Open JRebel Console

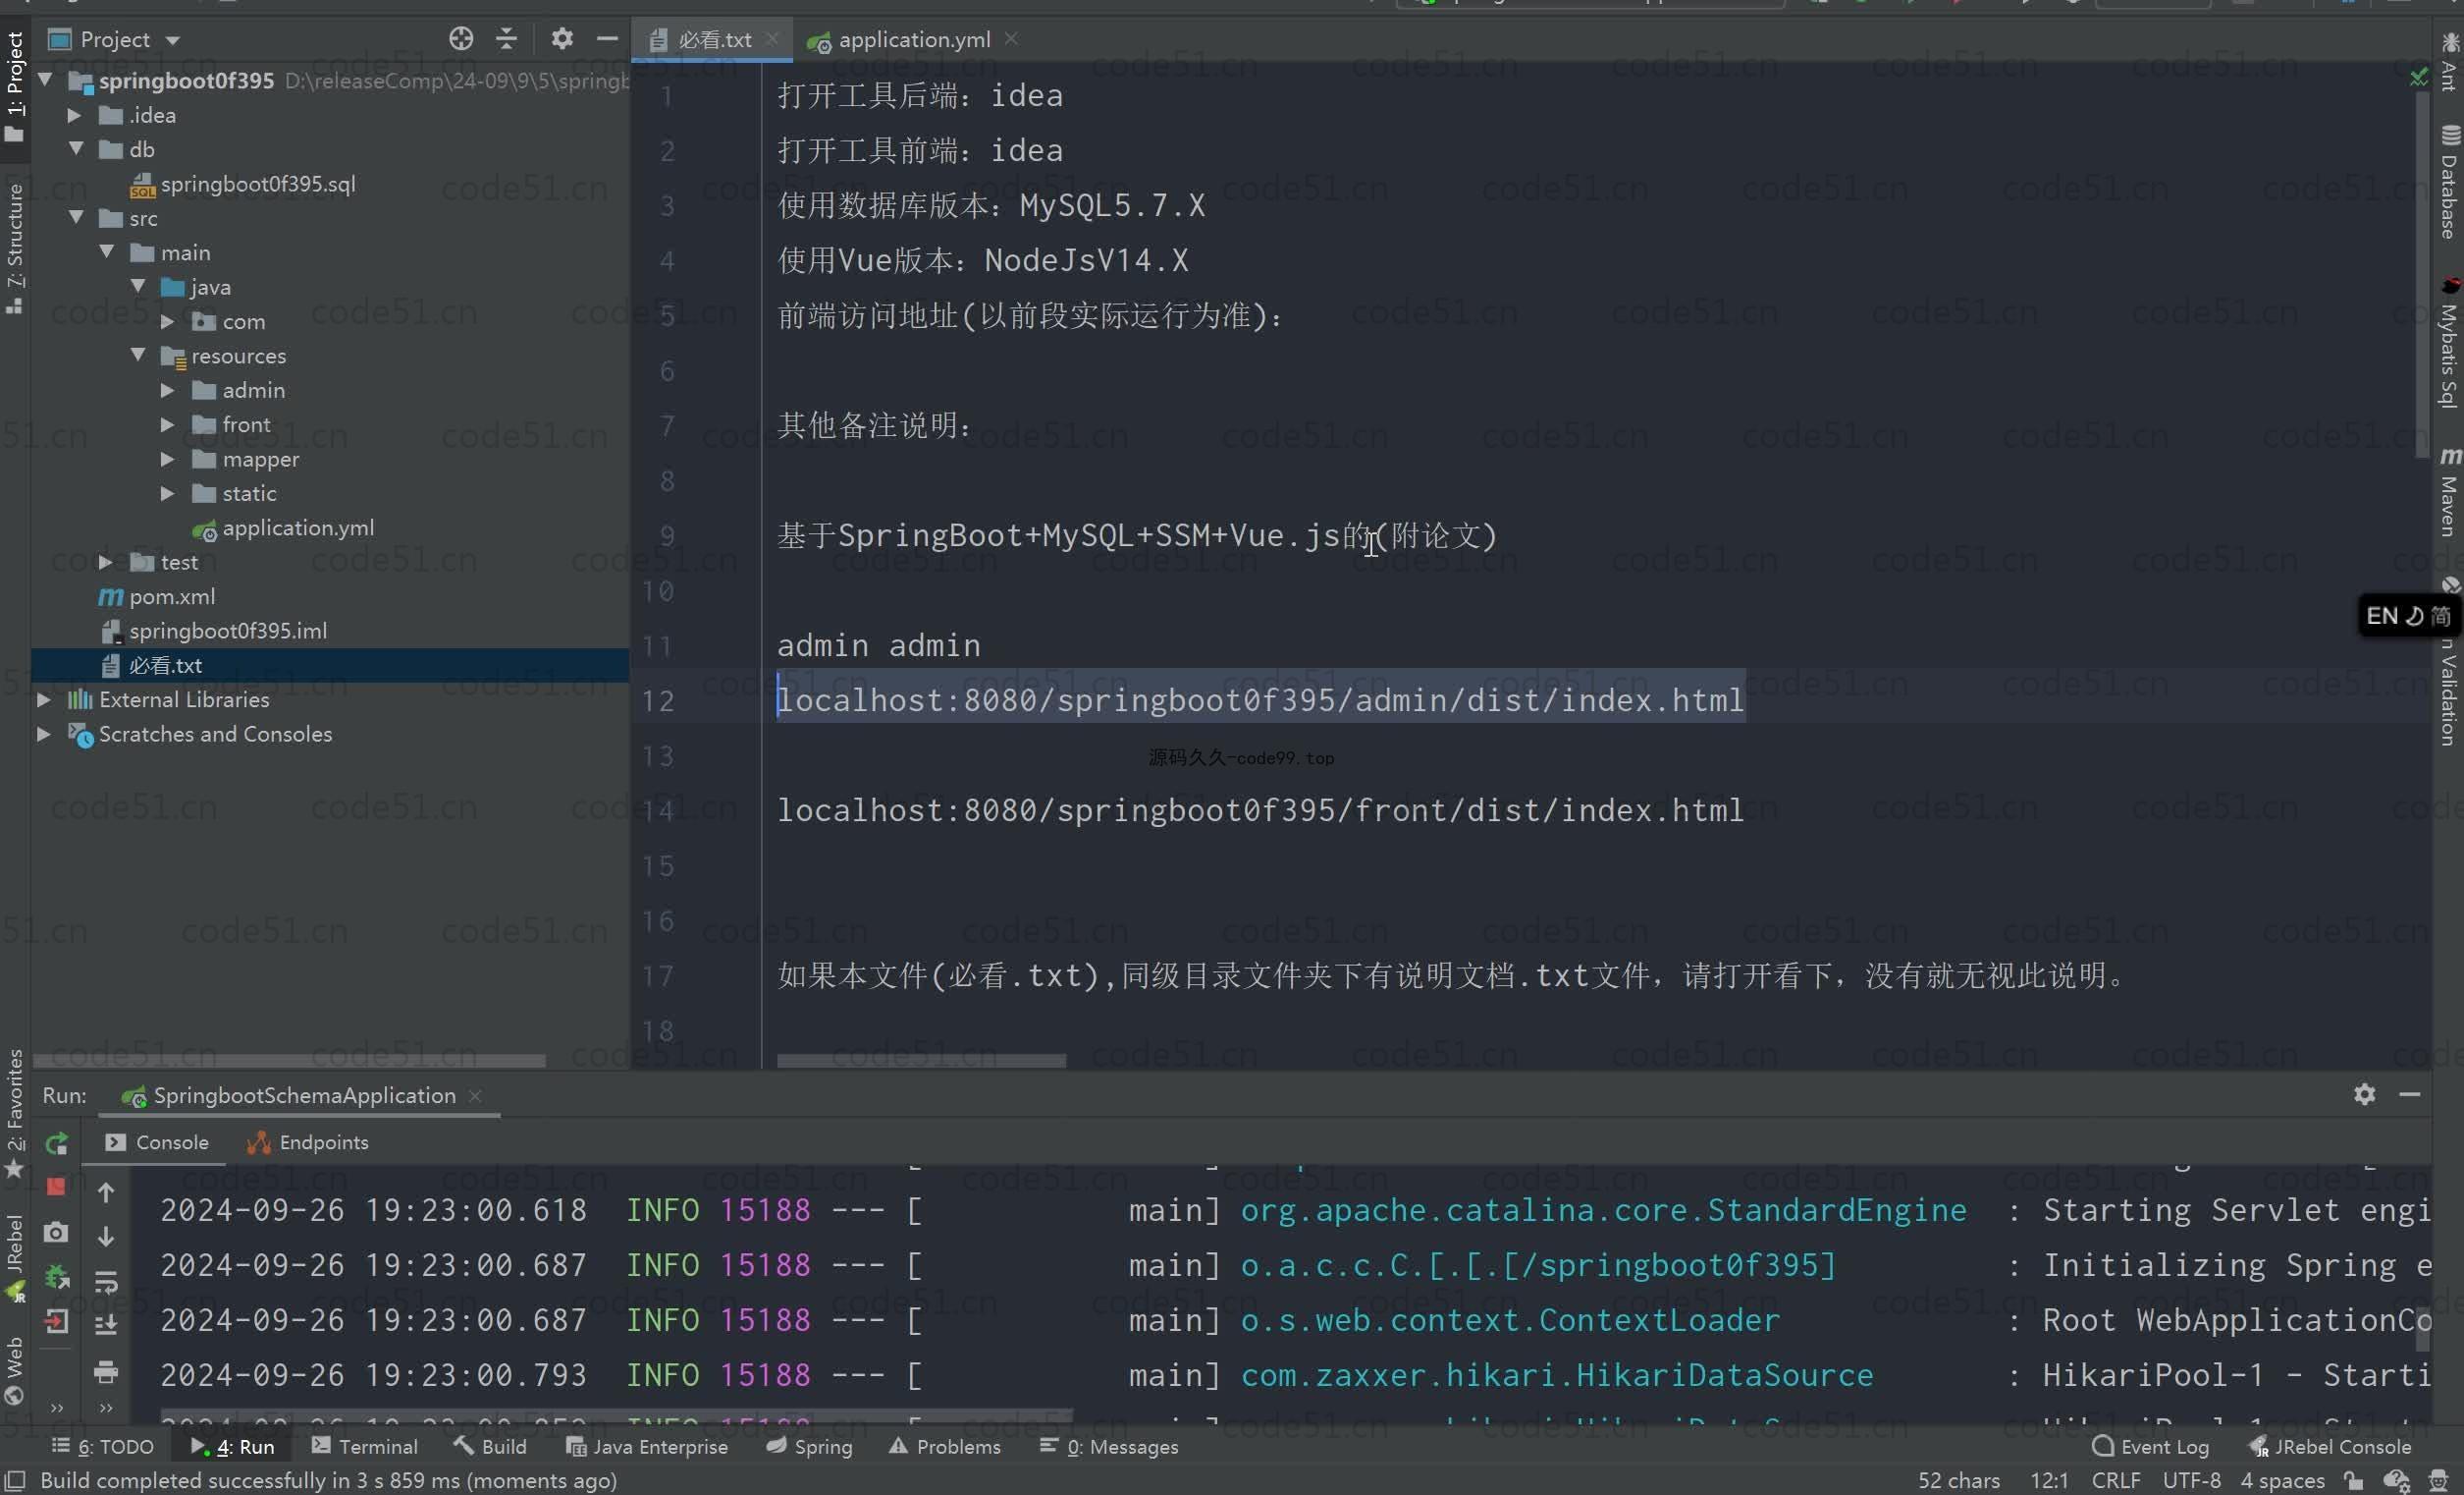[x=2330, y=1446]
